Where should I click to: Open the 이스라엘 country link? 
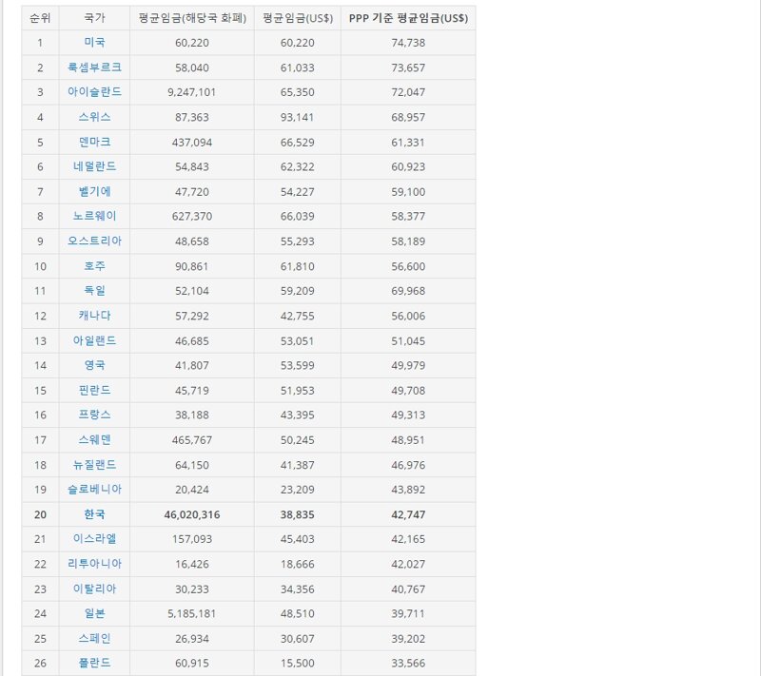94,539
